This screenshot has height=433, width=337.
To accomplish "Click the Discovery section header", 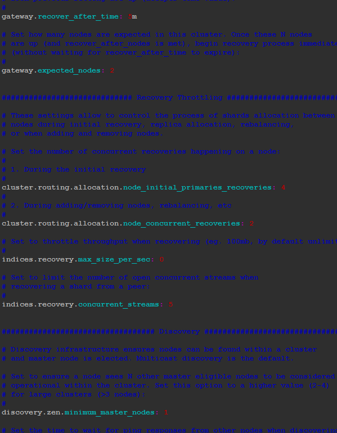I will (179, 331).
